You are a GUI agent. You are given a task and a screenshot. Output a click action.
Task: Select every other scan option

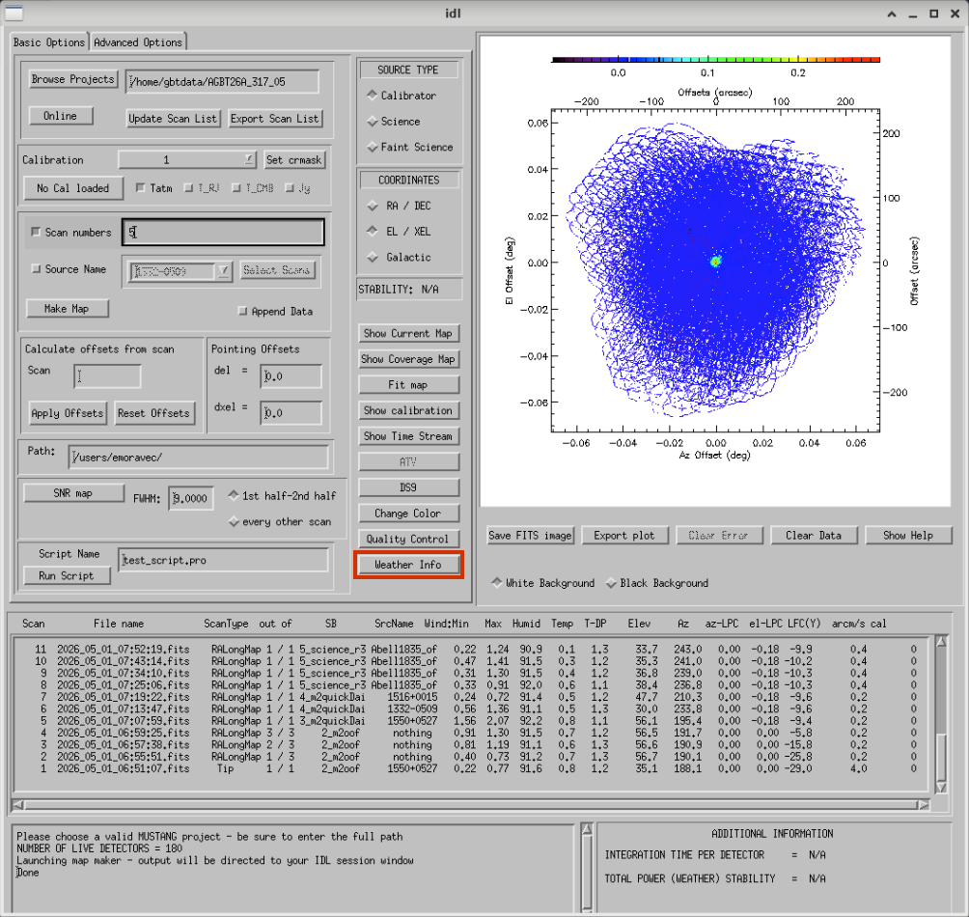coord(234,521)
